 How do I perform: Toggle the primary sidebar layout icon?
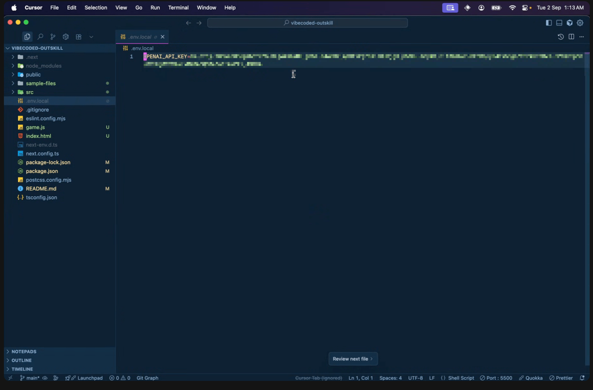(x=549, y=23)
